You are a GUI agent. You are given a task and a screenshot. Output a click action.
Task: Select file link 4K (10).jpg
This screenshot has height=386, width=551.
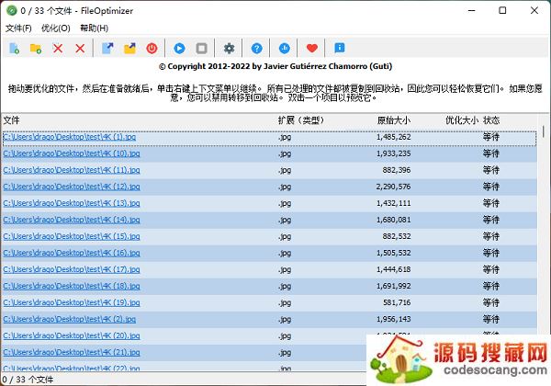[72, 153]
